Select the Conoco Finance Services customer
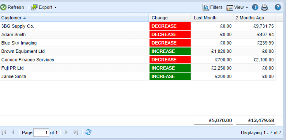 tap(28, 60)
